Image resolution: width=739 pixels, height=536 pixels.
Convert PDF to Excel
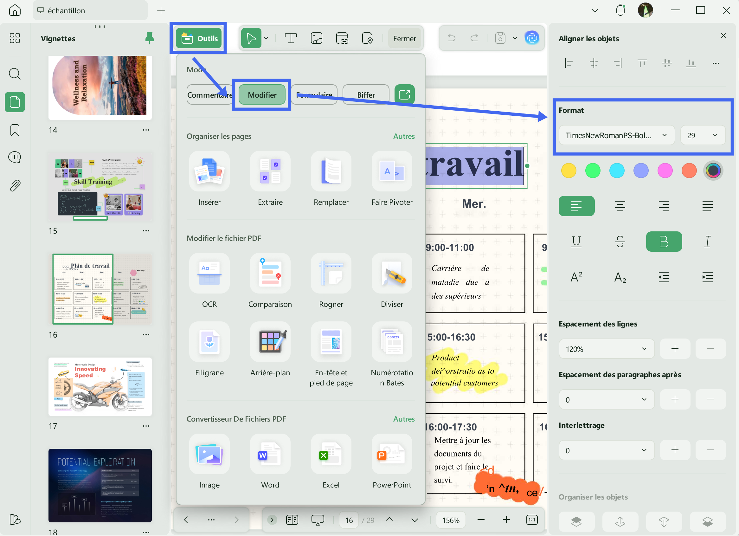(x=331, y=454)
